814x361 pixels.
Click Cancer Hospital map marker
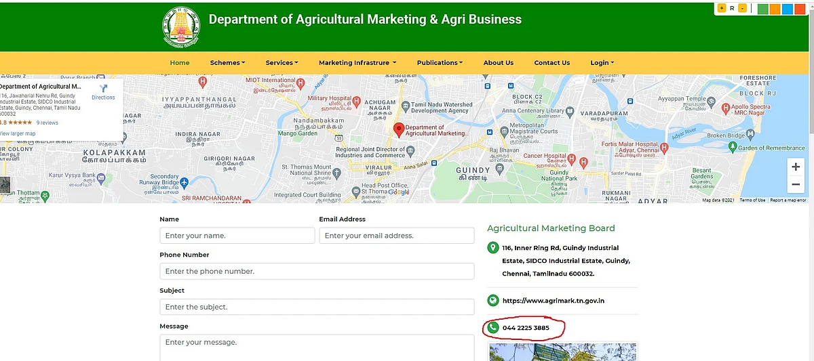click(x=573, y=160)
